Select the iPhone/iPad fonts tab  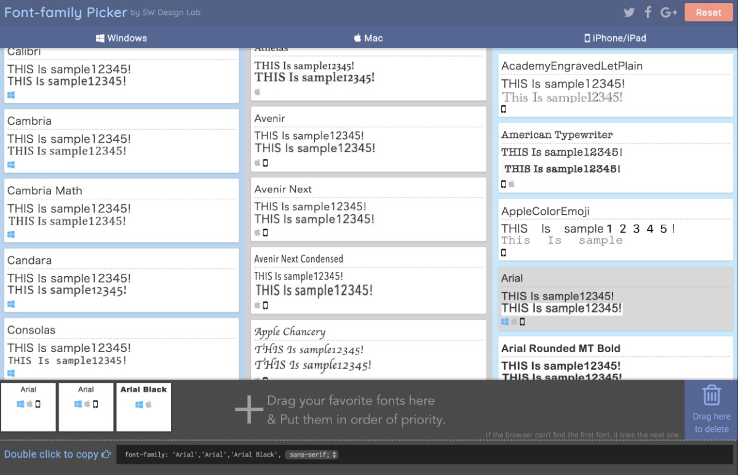click(615, 38)
